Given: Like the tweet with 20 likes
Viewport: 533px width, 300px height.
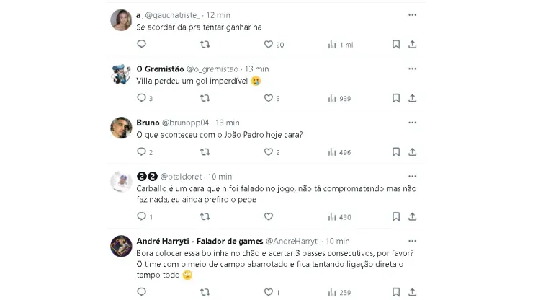Looking at the screenshot, I should point(268,45).
